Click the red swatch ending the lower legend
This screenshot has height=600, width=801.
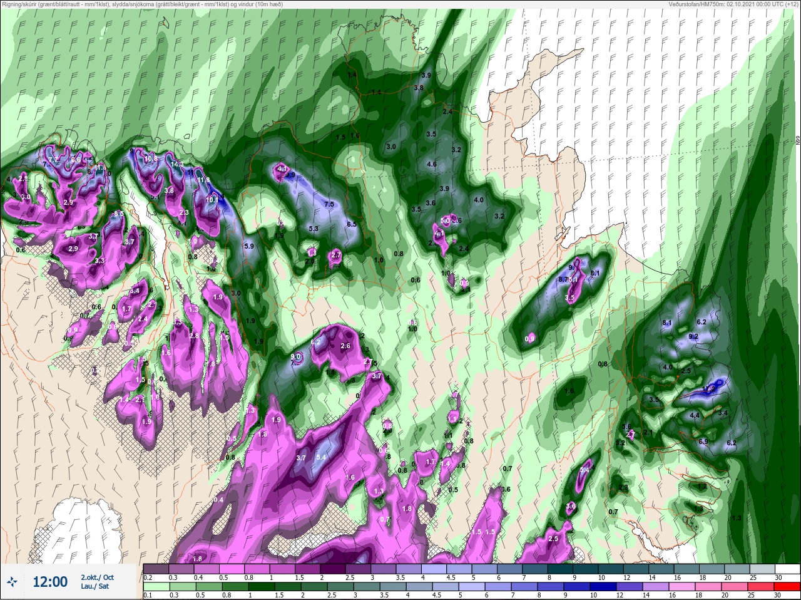click(787, 586)
